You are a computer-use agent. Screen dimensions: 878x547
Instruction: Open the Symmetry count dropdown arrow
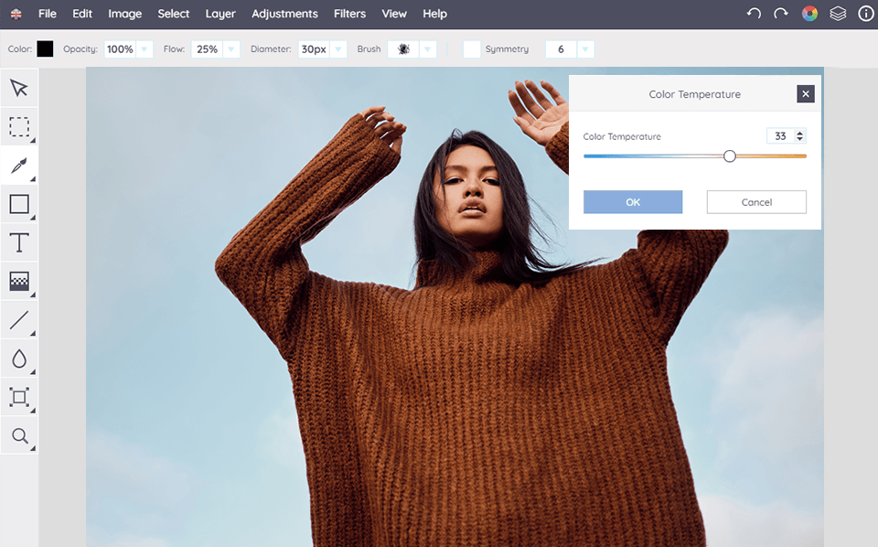tap(585, 49)
